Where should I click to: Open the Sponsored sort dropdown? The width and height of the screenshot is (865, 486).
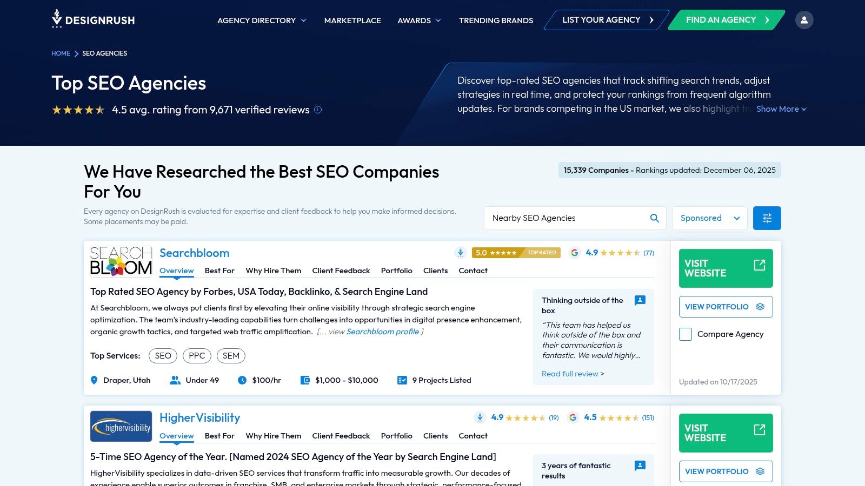click(710, 218)
